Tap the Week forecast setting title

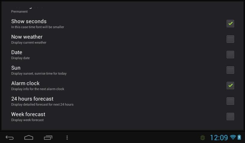coord(28,114)
